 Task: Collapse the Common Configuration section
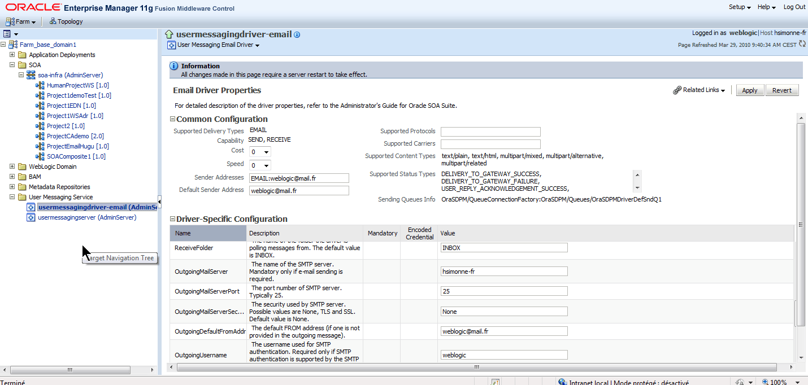coord(173,119)
